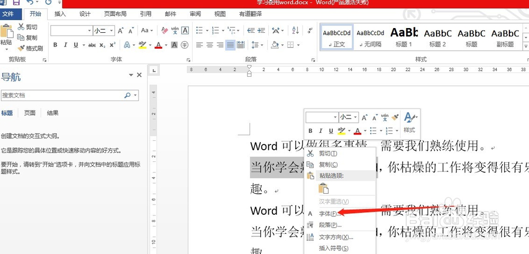
Task: Click the Save icon in the quick access toolbar
Action: [x=16, y=2]
